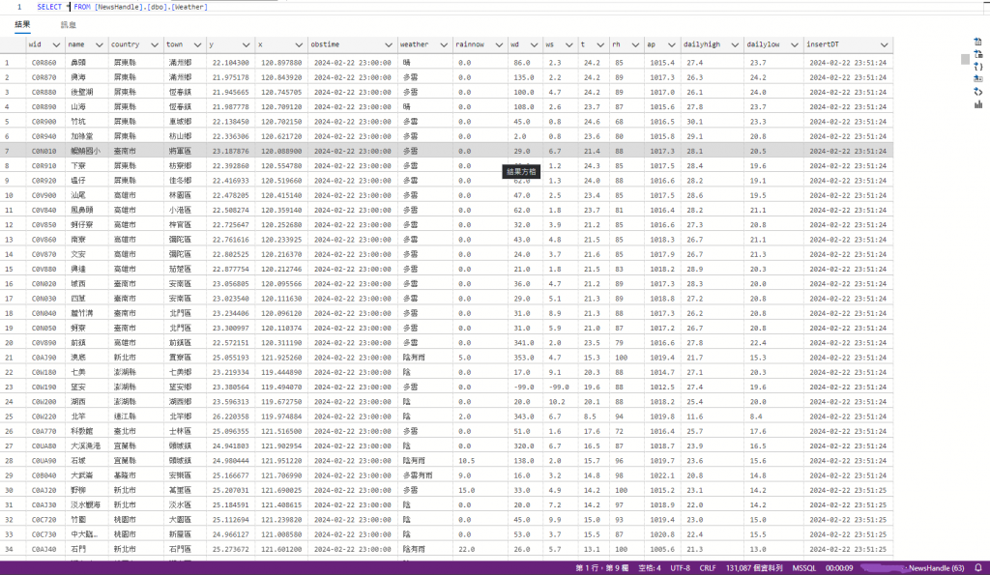The width and height of the screenshot is (990, 575).
Task: Click ws value -99.0 in row 23
Action: [x=558, y=387]
